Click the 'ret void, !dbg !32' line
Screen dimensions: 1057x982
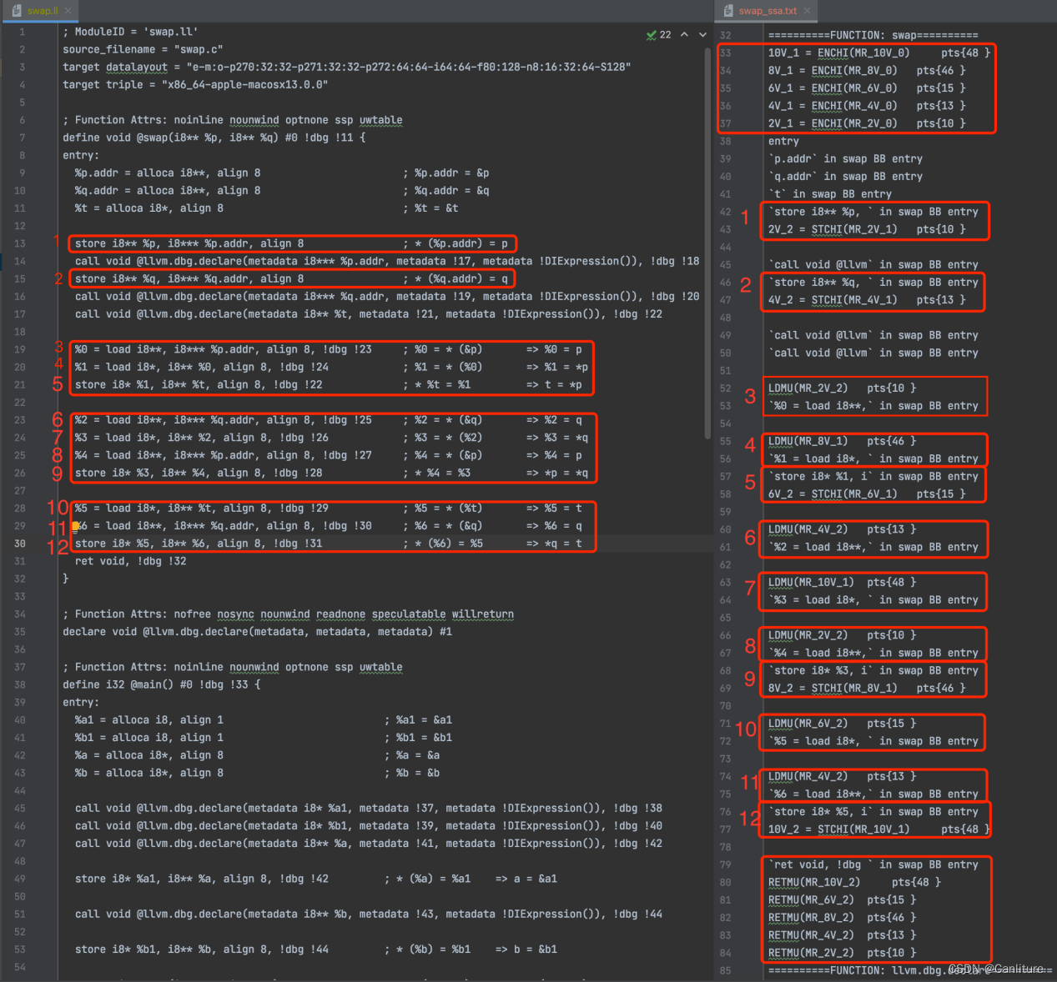(130, 561)
